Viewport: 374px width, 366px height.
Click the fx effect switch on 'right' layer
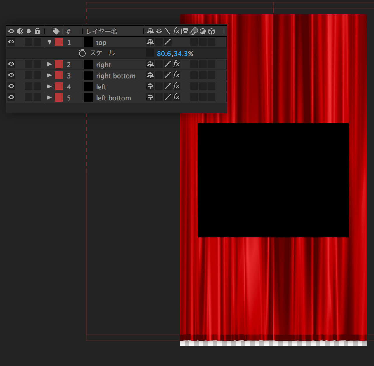tap(176, 64)
